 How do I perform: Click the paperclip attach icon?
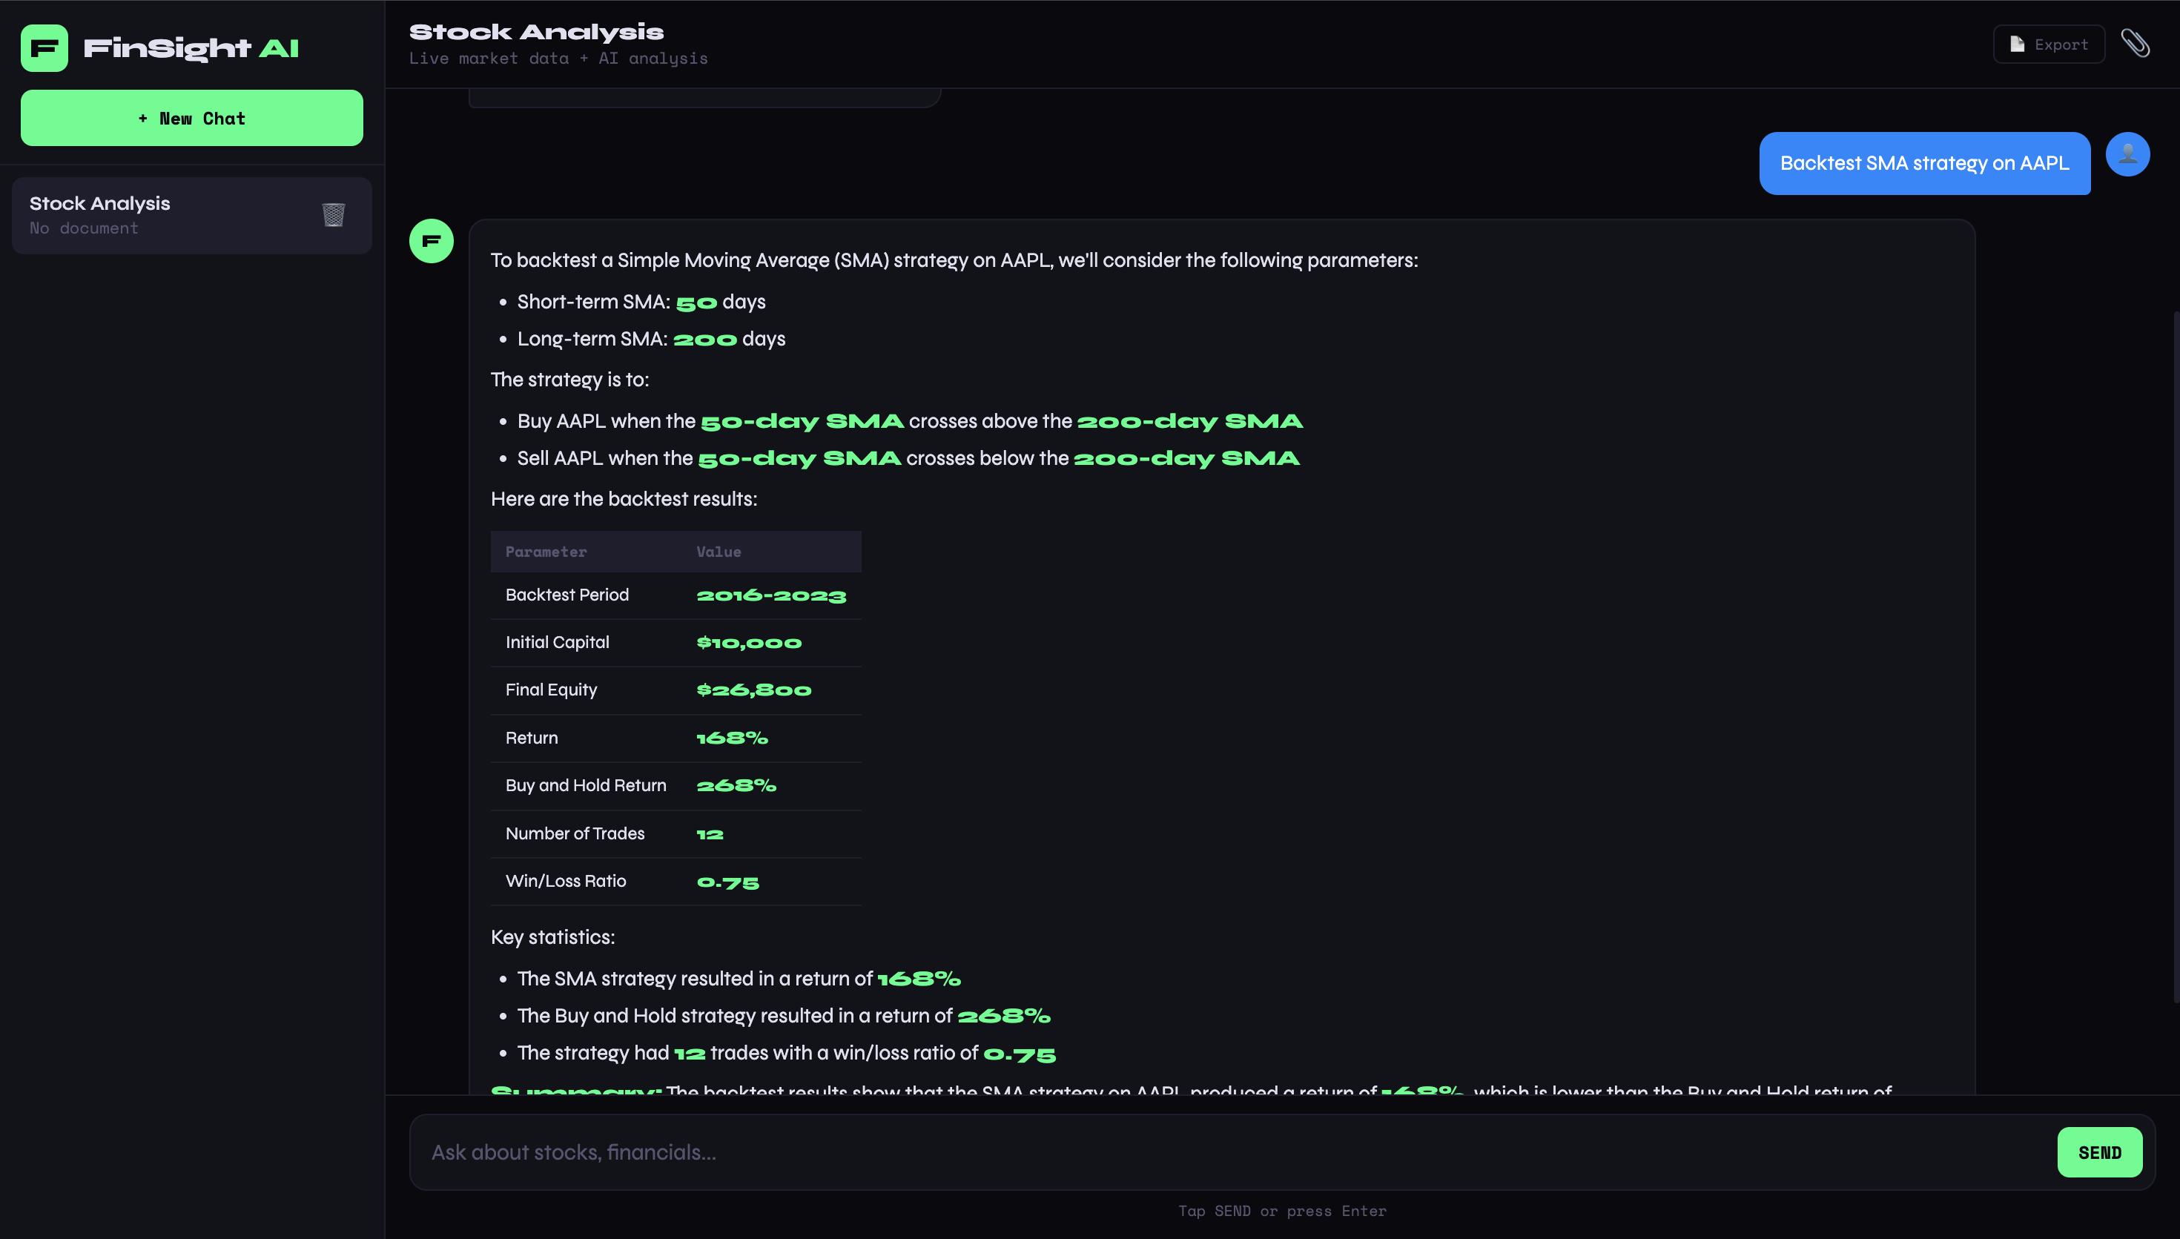pos(2135,44)
